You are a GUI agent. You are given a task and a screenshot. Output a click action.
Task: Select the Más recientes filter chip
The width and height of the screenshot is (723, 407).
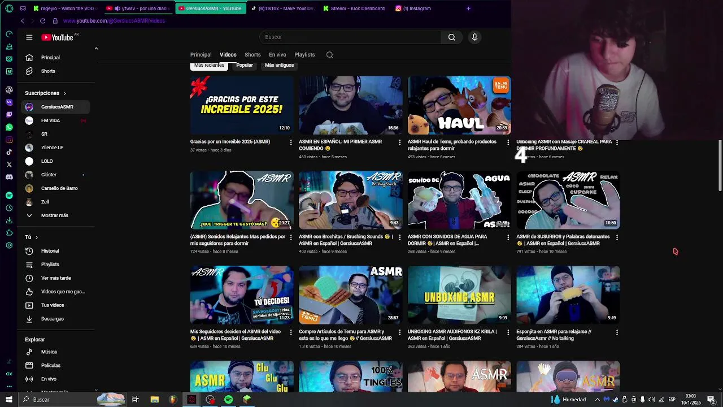click(209, 66)
